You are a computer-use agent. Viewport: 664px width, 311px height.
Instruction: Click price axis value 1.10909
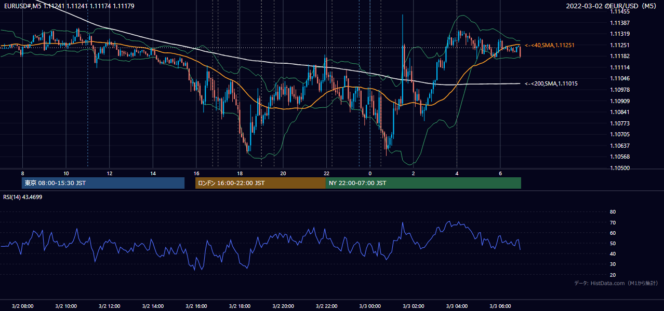click(620, 101)
